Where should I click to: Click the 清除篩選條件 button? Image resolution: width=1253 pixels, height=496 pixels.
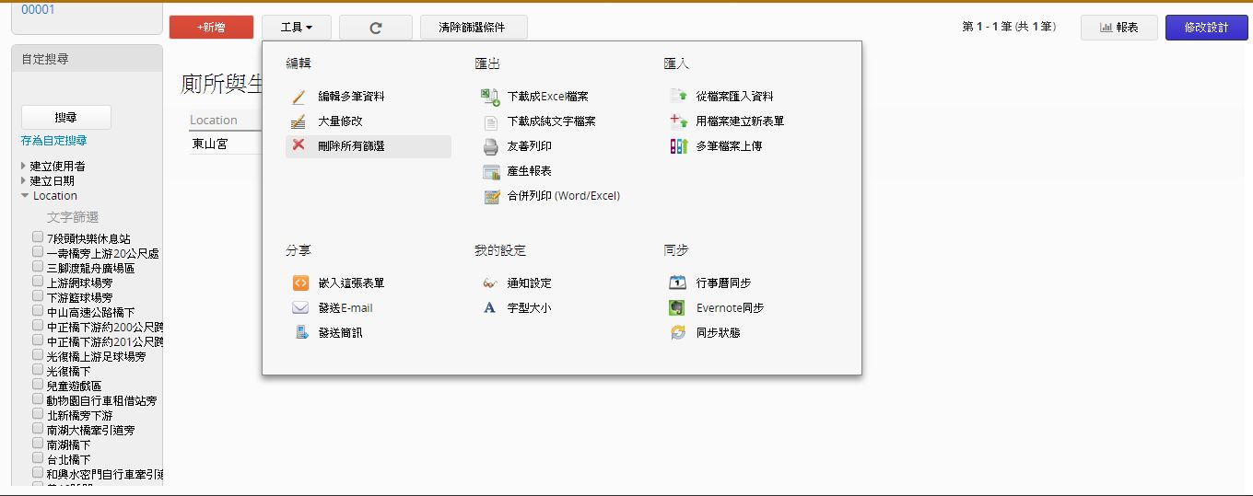(474, 28)
